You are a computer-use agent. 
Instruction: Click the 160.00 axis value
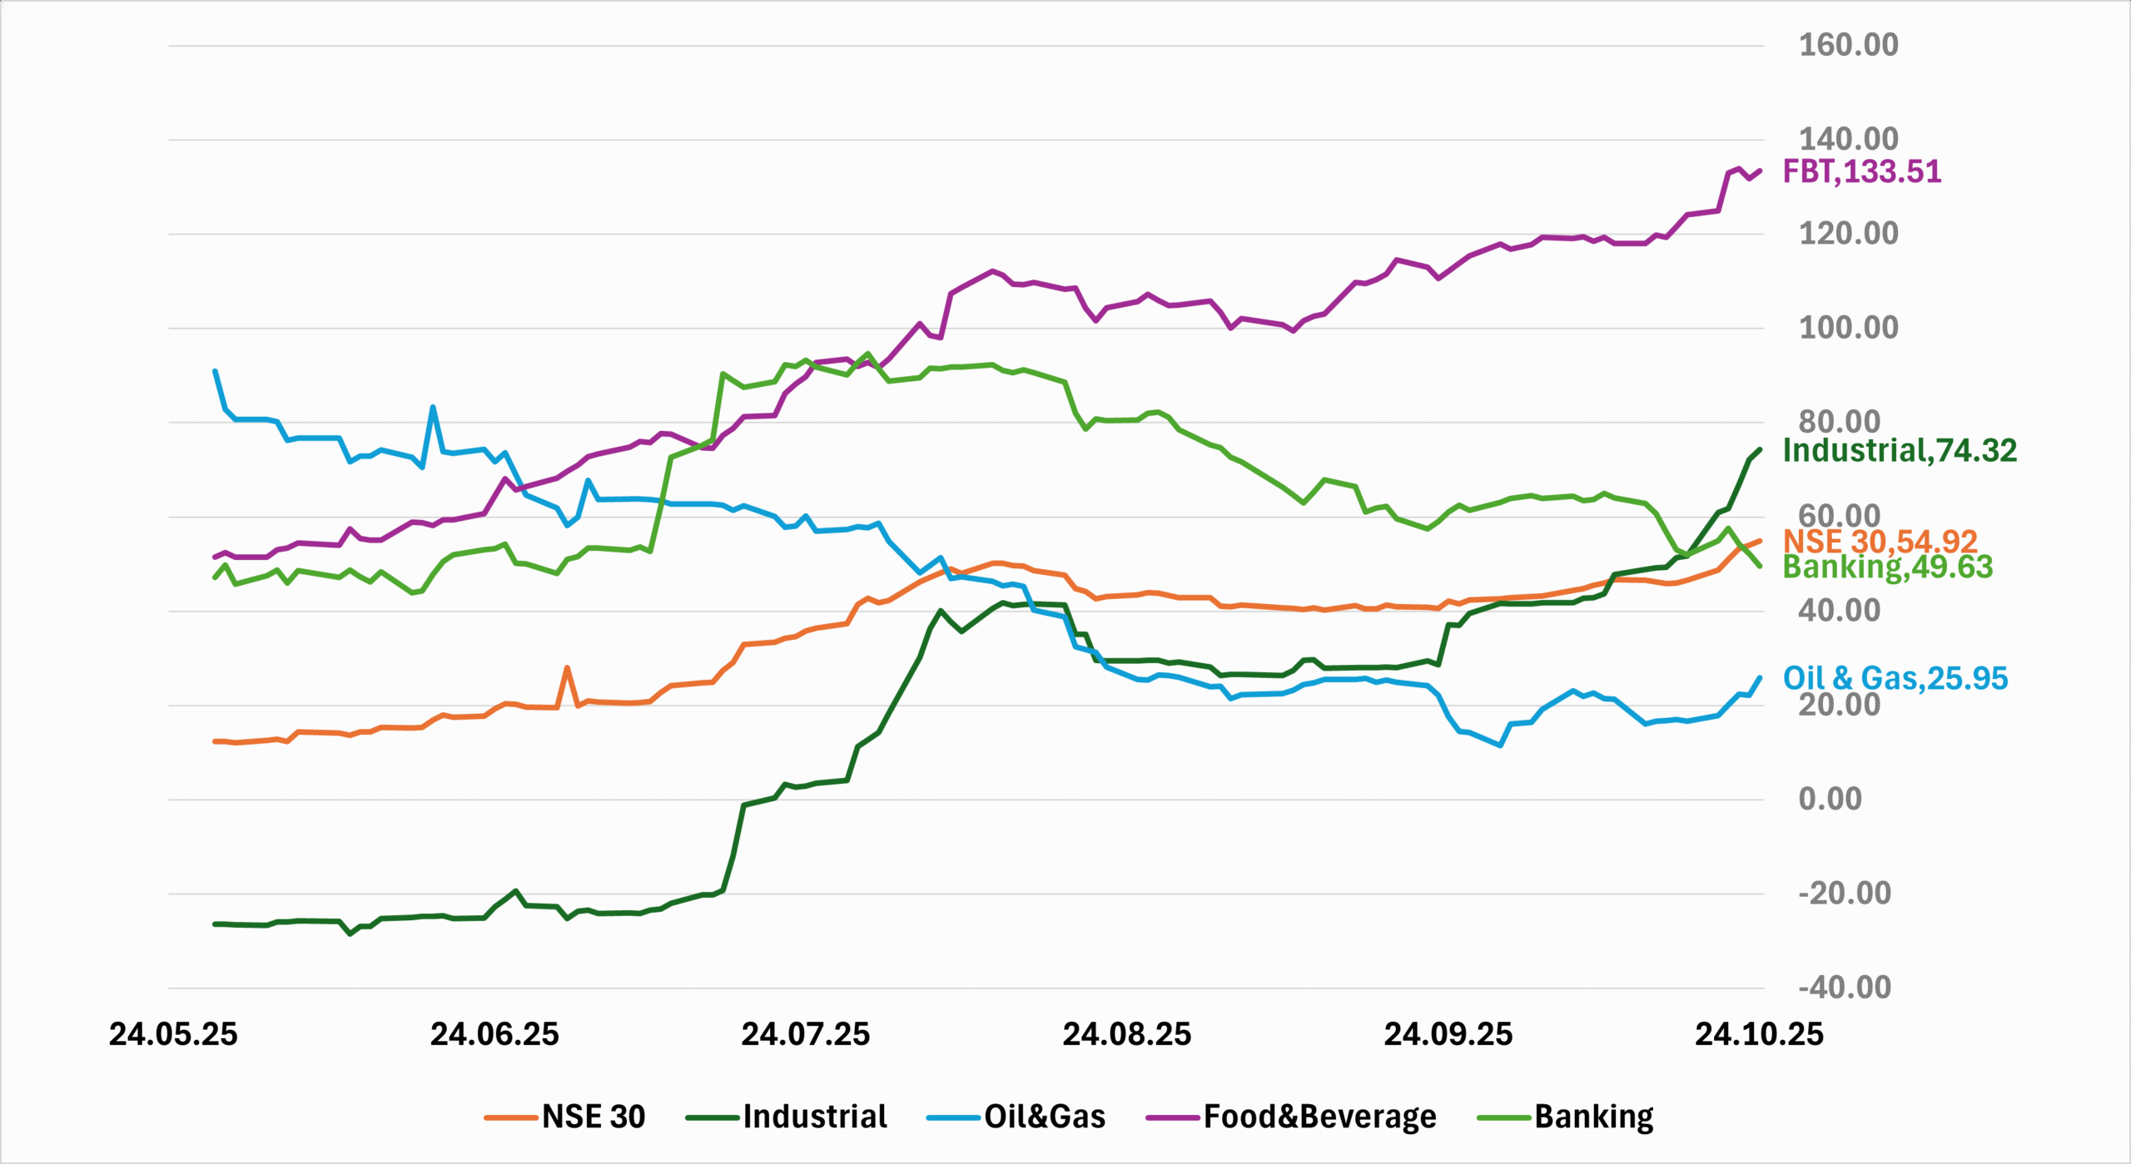tap(1848, 45)
